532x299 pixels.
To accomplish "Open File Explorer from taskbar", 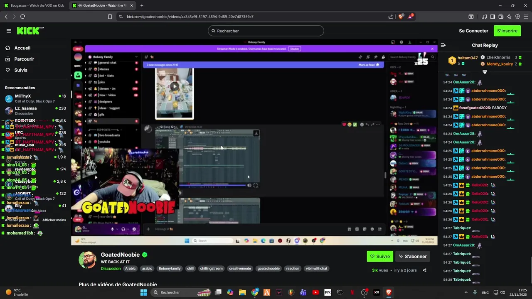I will click(242, 292).
